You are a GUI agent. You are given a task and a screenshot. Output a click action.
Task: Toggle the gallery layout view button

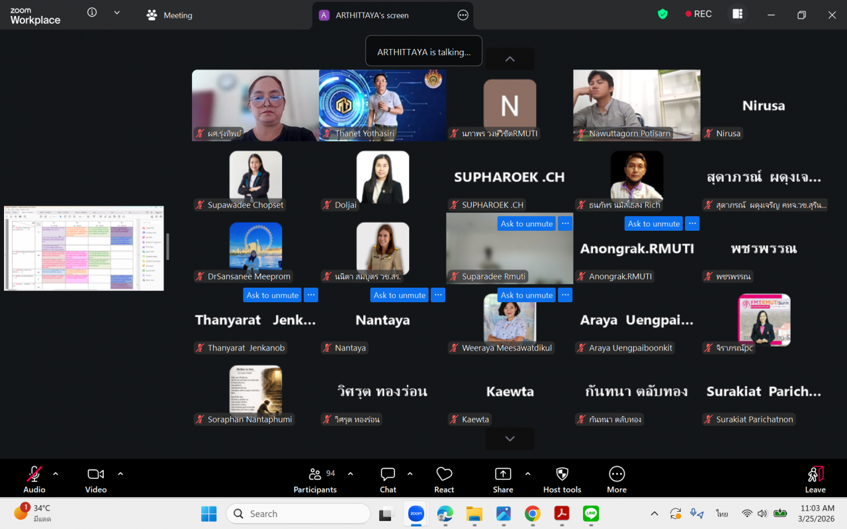click(x=737, y=15)
